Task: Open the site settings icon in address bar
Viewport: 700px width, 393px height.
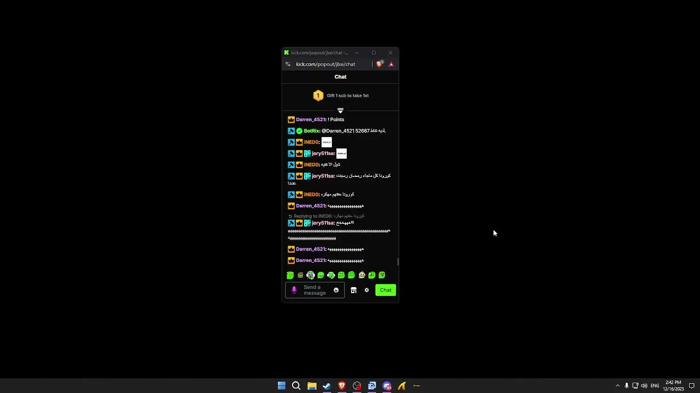Action: [x=288, y=64]
